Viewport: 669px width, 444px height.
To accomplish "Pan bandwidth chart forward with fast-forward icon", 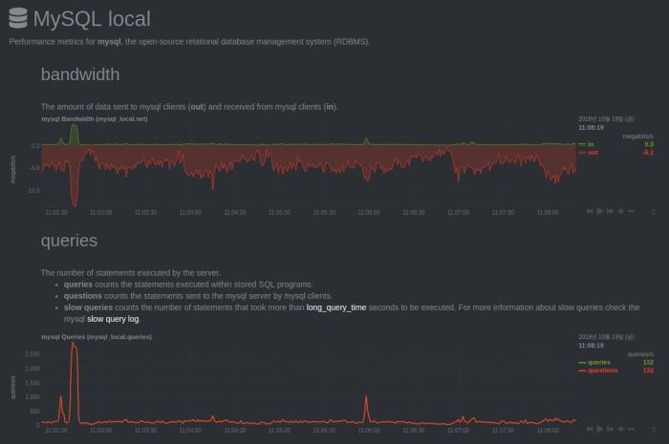I will point(610,211).
